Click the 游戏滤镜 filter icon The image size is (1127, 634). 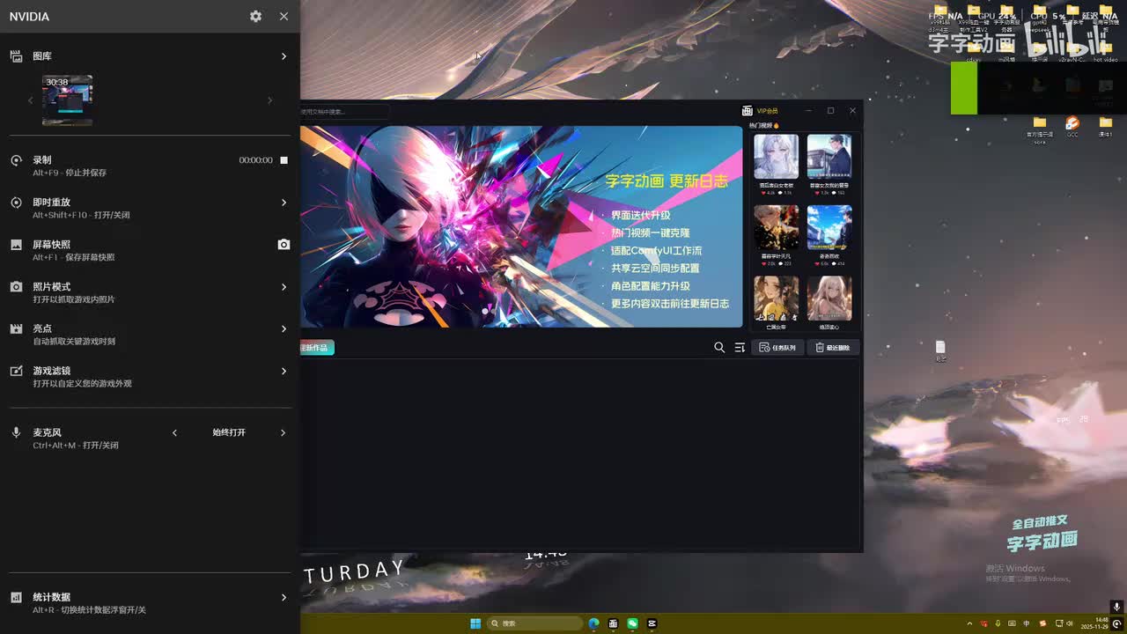click(x=16, y=371)
